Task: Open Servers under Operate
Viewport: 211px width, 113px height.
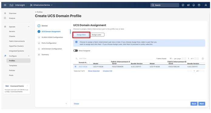Action: [x=12, y=31]
